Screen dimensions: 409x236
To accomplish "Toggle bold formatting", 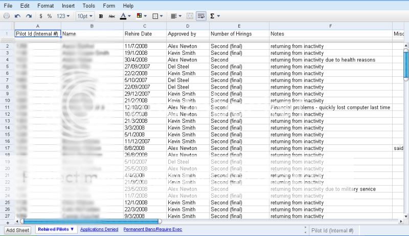I will (101, 16).
